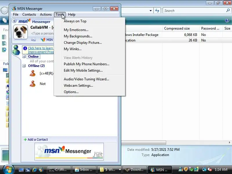The image size is (232, 174).
Task: Open Options... from the Tools menu
Action: click(x=90, y=92)
